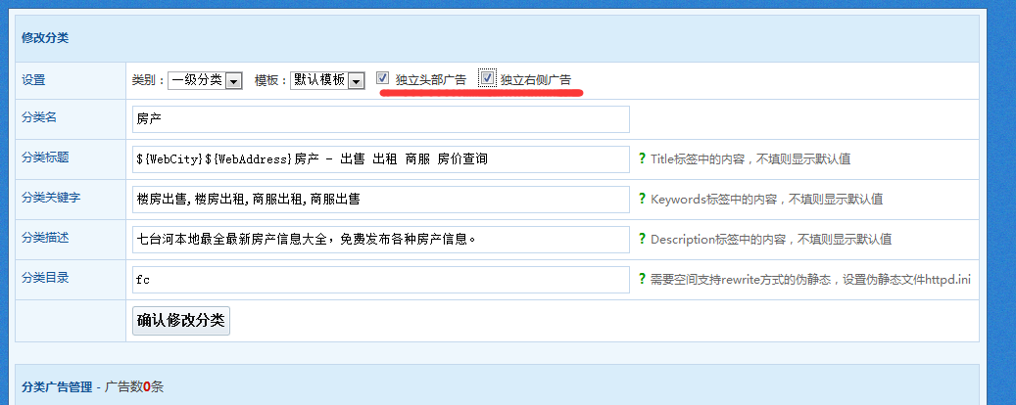Expand the 模板 dropdown showing 默认模板
This screenshot has height=405, width=1016.
point(327,80)
